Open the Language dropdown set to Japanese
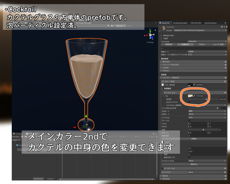Viewport: 230px width, 184px height. (207, 42)
